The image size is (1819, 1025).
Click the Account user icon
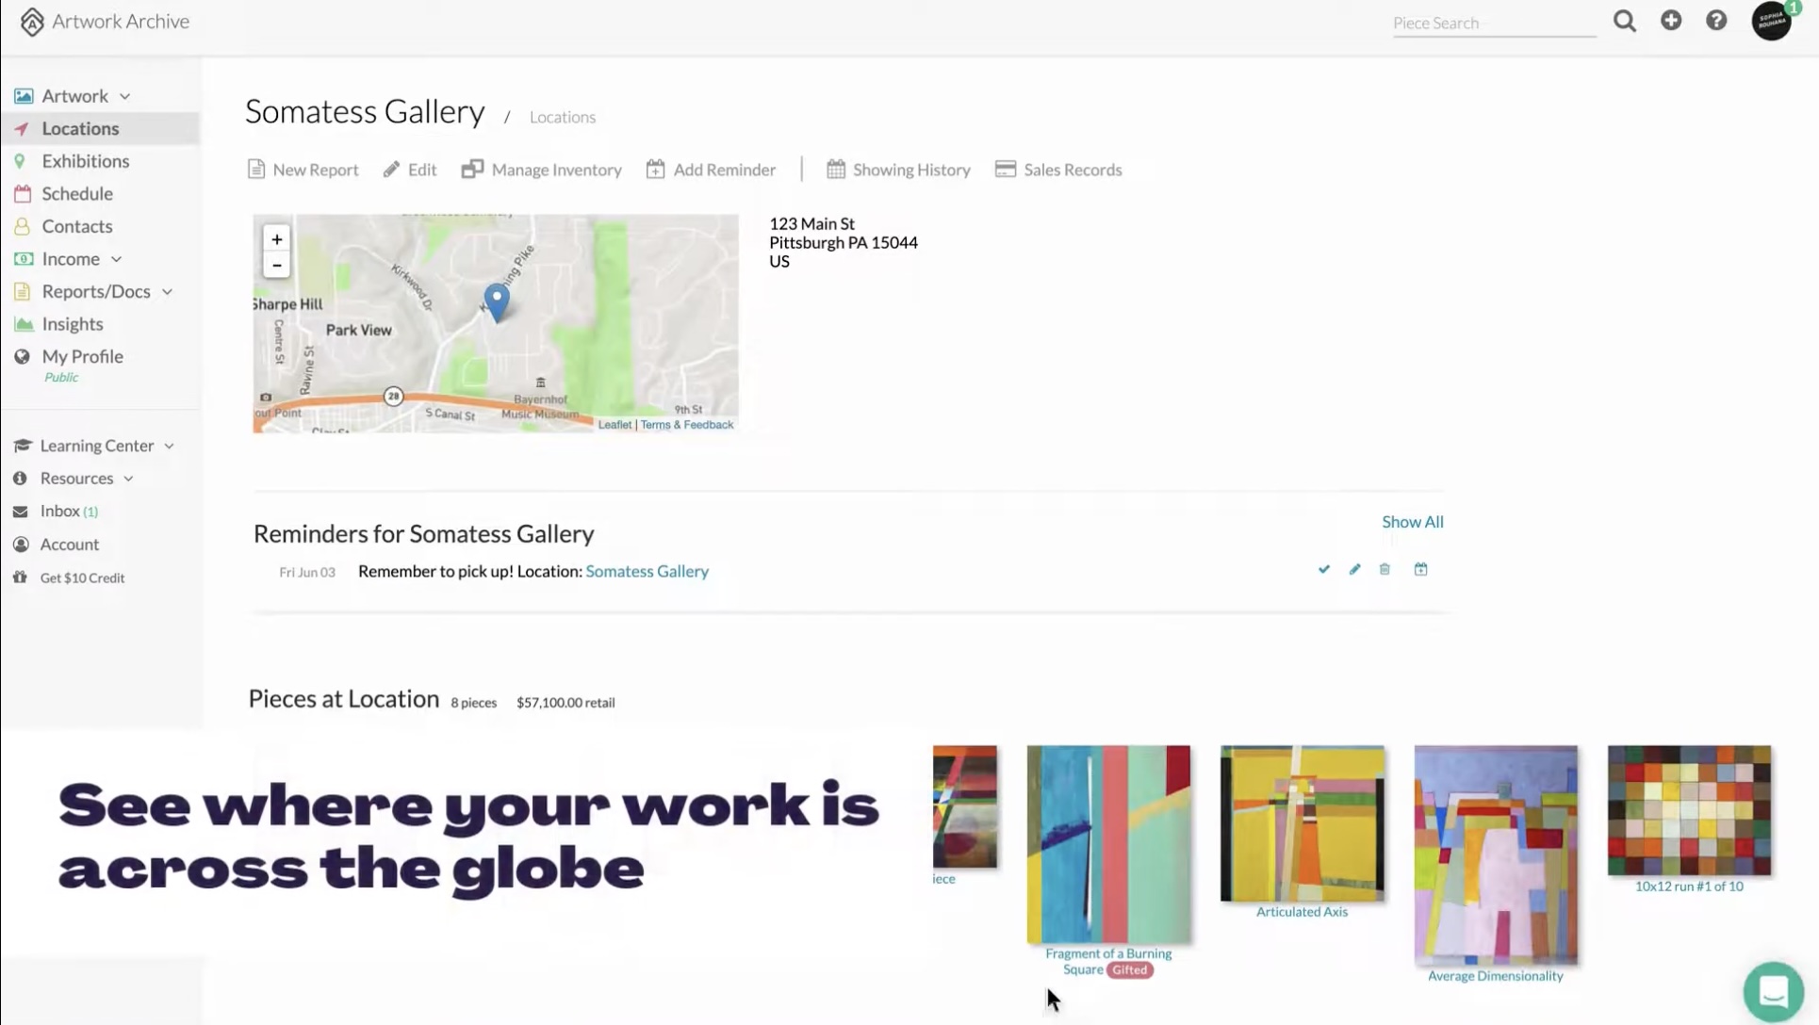[x=21, y=545]
